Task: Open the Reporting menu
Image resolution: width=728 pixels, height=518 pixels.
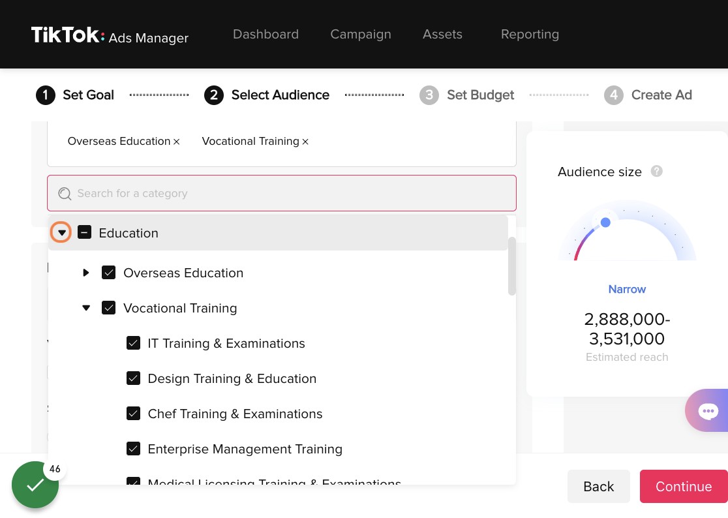Action: pos(530,34)
